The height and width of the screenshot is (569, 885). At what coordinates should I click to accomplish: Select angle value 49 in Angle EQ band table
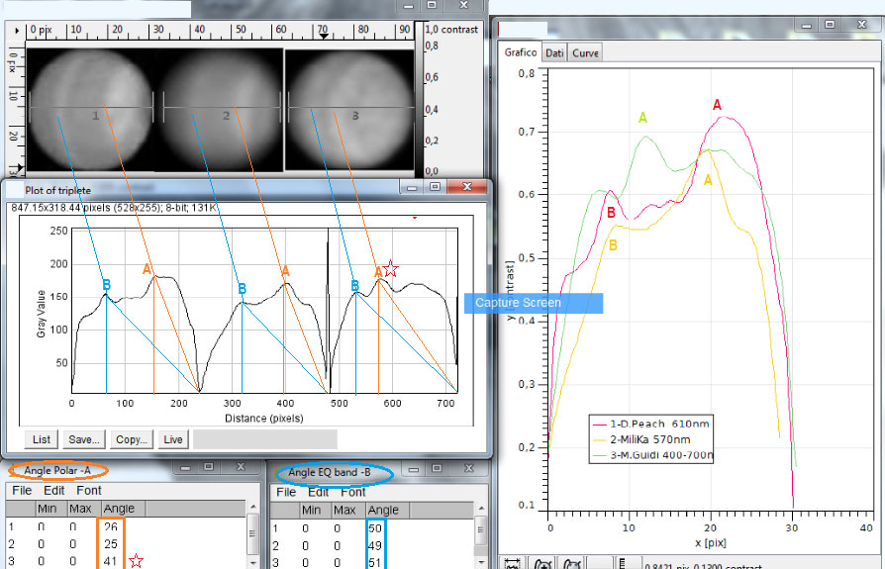[x=375, y=546]
